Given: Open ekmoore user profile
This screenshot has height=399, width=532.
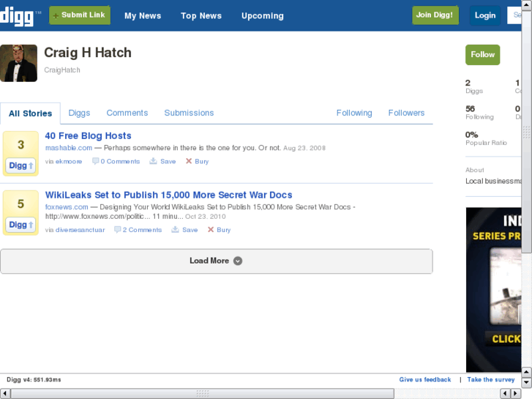Looking at the screenshot, I should click(x=69, y=162).
